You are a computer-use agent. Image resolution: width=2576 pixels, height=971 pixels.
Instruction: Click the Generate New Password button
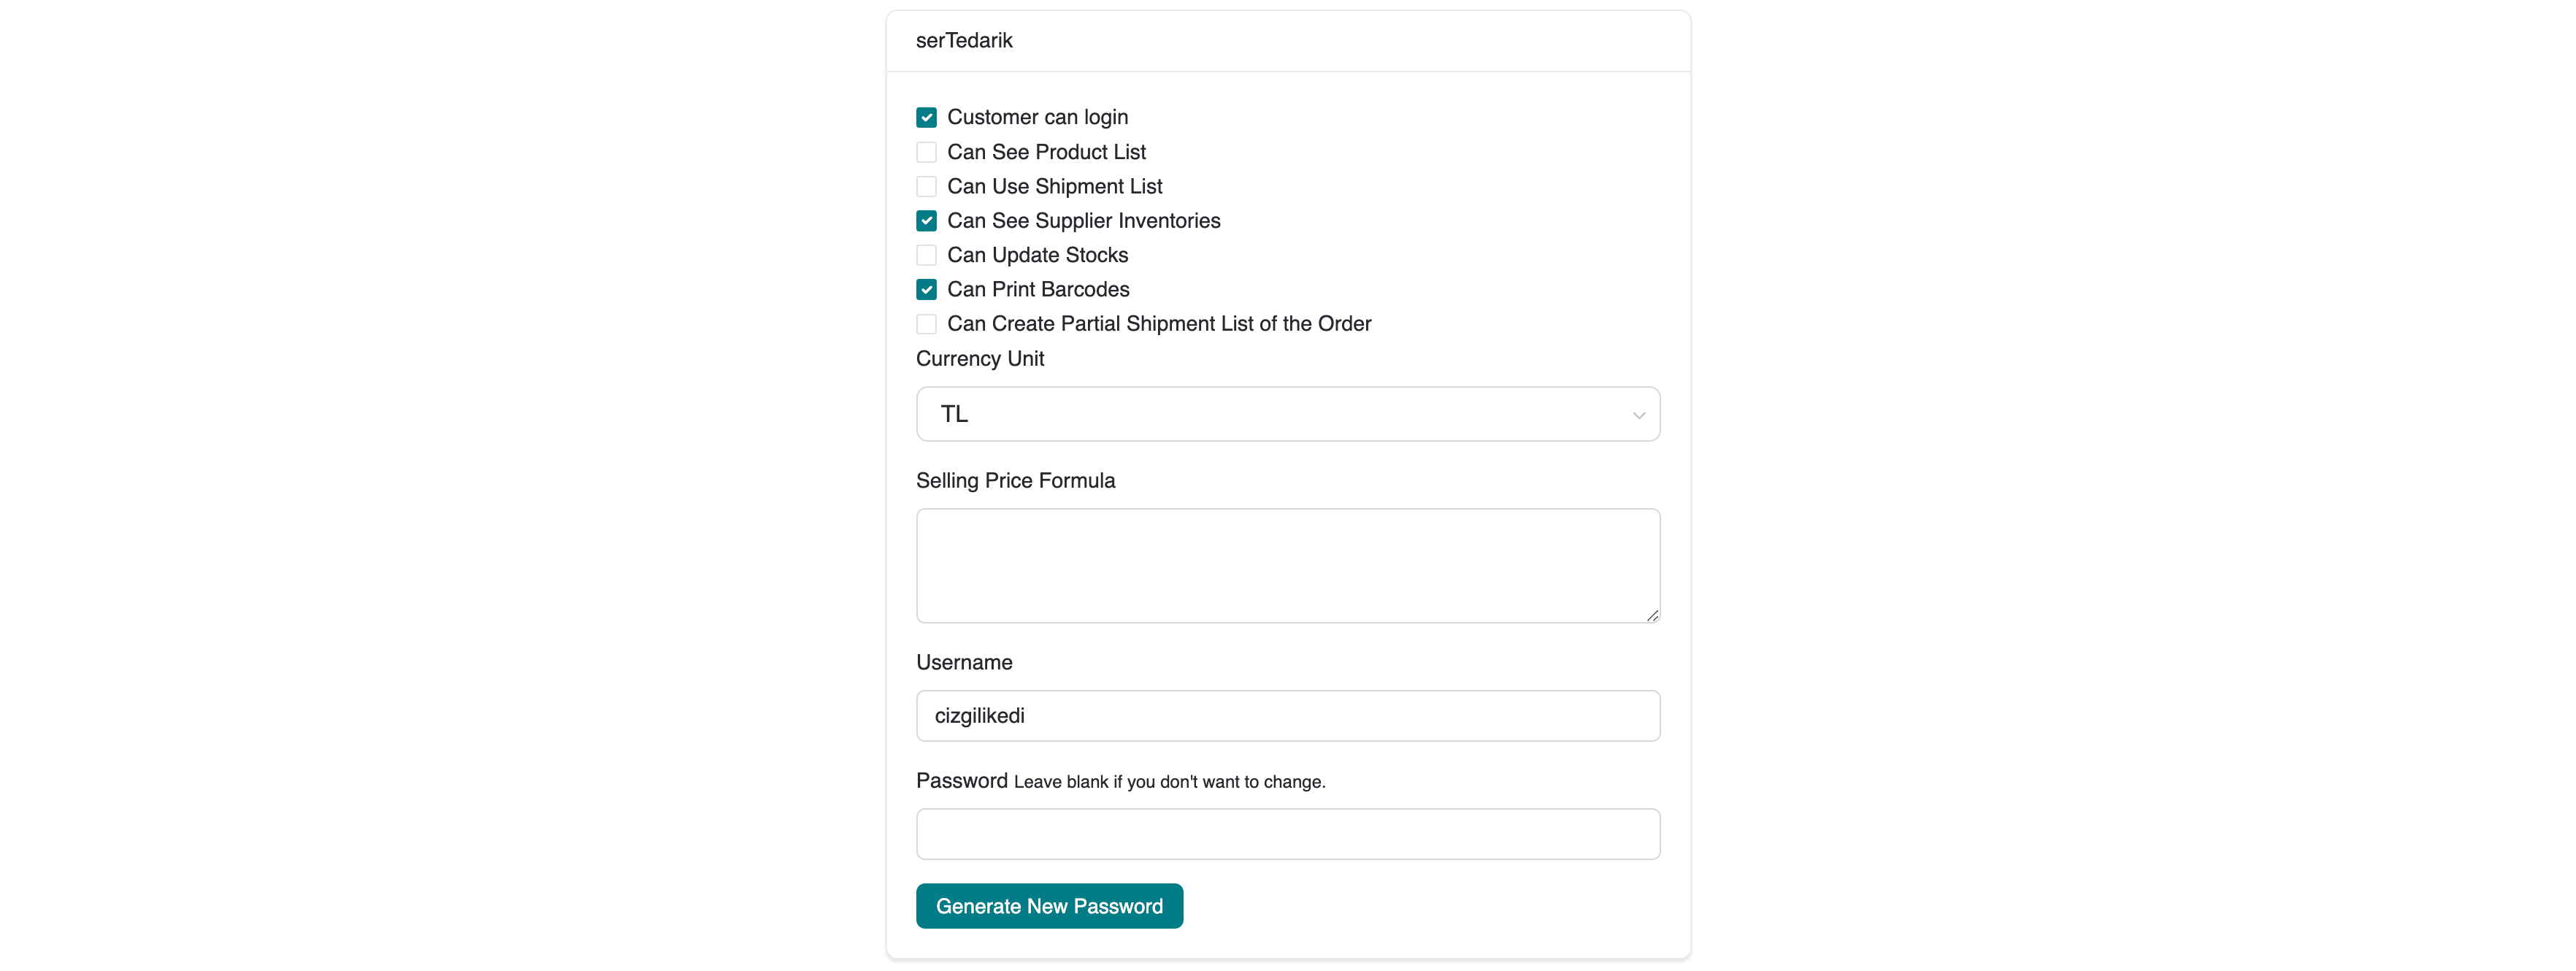pyautogui.click(x=1049, y=906)
